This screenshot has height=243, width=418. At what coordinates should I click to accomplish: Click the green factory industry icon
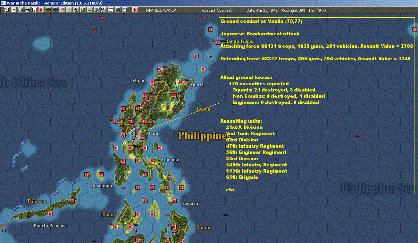point(83,10)
